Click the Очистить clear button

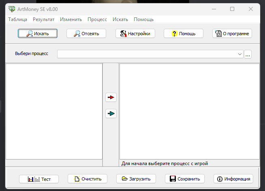[88, 179]
